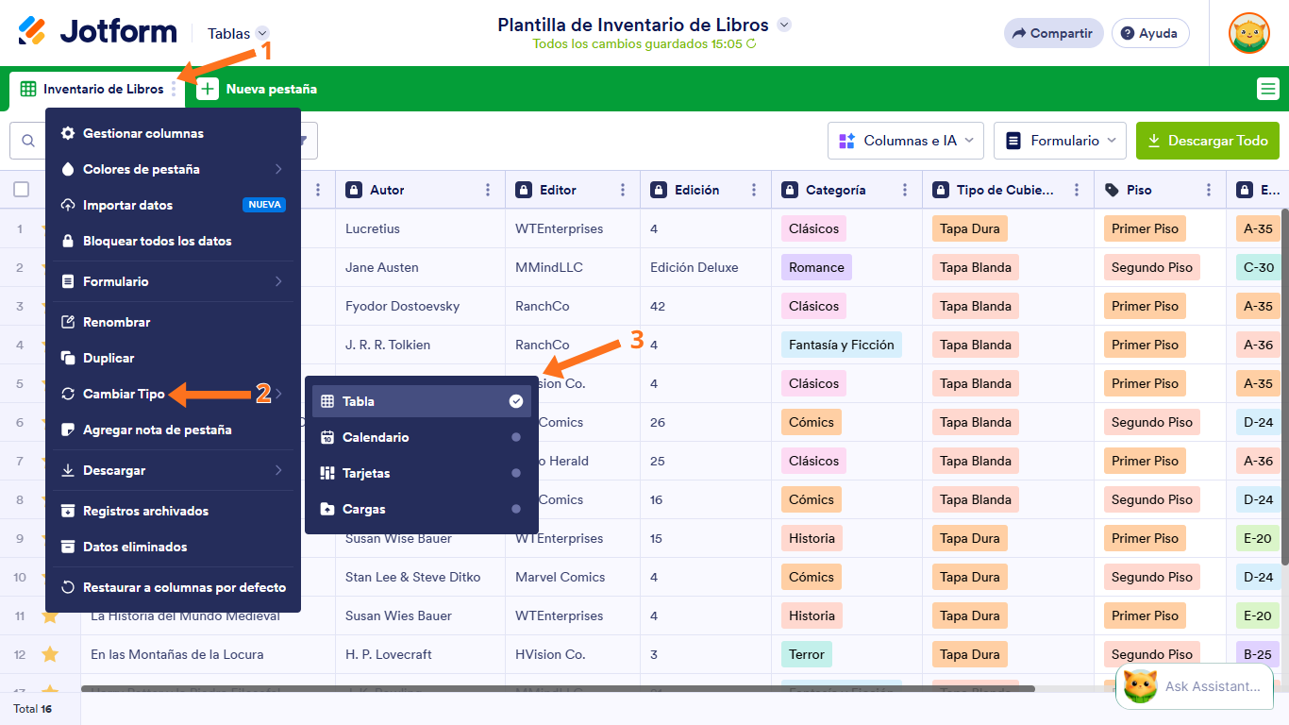
Task: Open the Inventario de Libros tab options dots
Action: [174, 89]
